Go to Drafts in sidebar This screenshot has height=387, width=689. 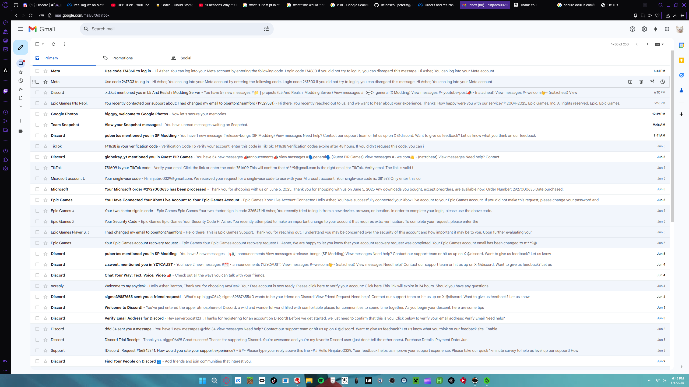click(x=21, y=98)
